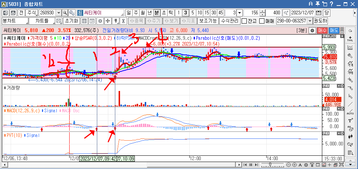358x169 pixels.
Task: Select the grid layout icon
Action: (84, 21)
